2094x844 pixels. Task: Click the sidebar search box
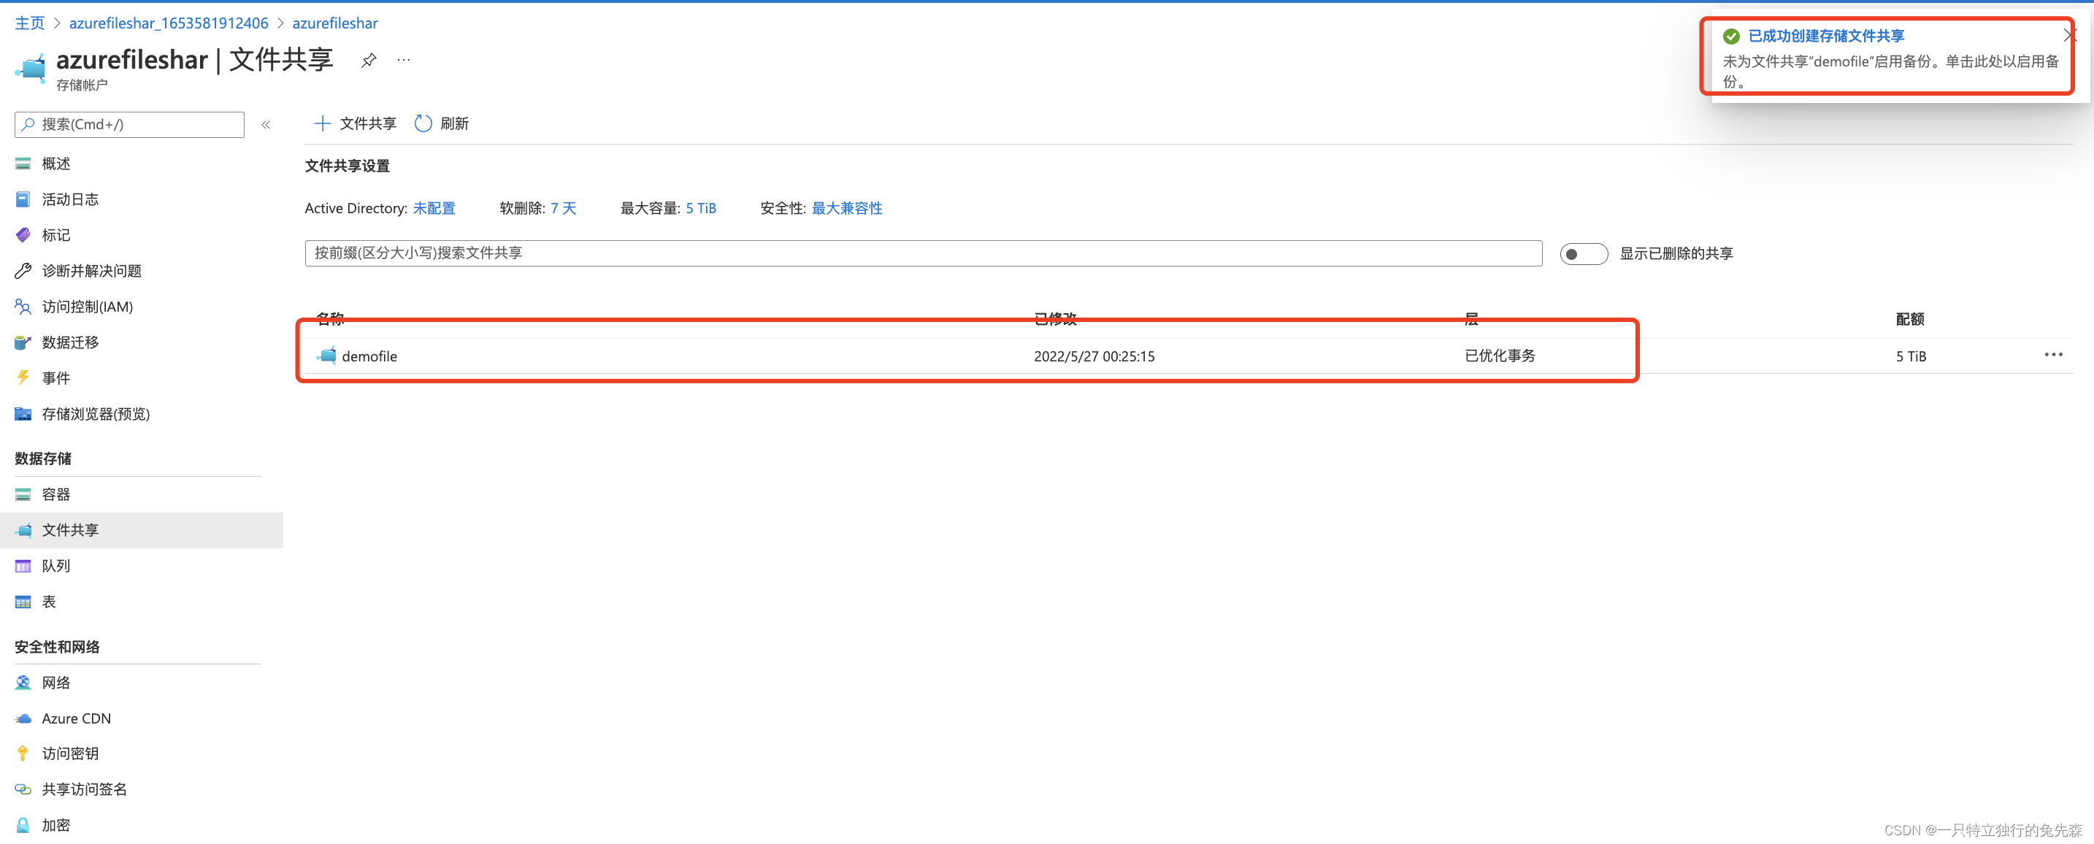click(x=130, y=124)
